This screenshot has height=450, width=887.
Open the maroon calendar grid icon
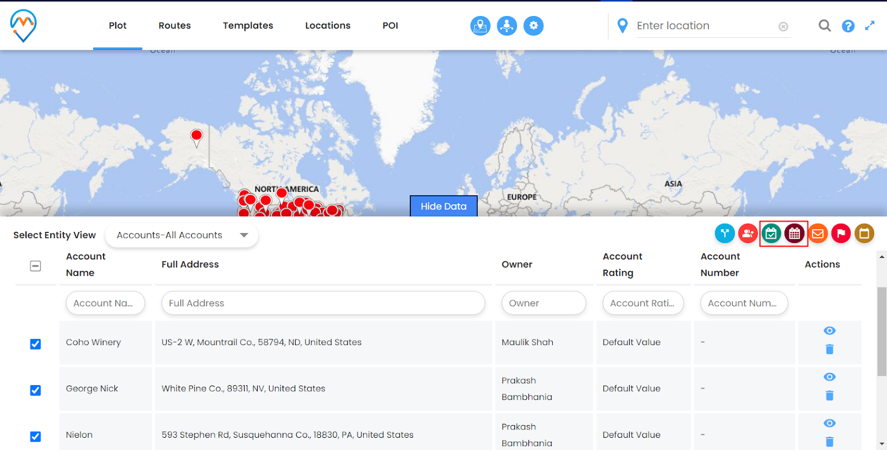point(794,234)
